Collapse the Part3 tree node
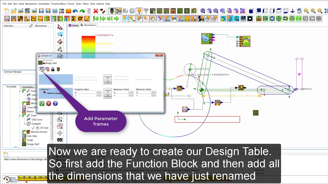 click(20, 91)
